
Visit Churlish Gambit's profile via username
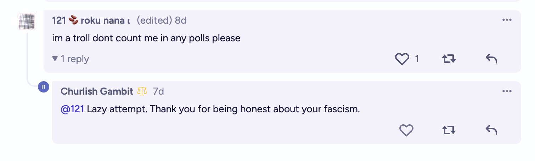97,91
